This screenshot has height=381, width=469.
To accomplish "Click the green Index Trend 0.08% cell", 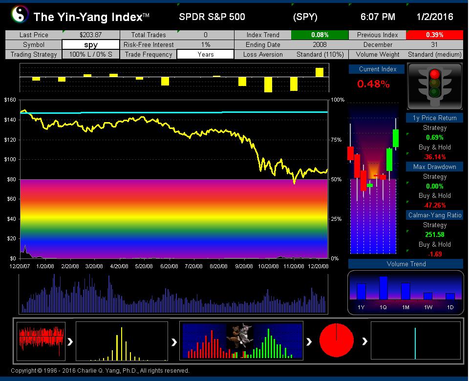I will [320, 35].
